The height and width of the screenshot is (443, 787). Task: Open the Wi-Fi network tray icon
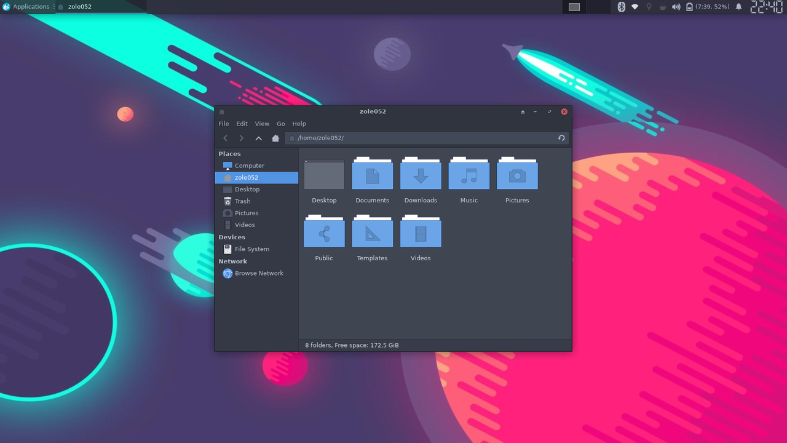point(635,7)
